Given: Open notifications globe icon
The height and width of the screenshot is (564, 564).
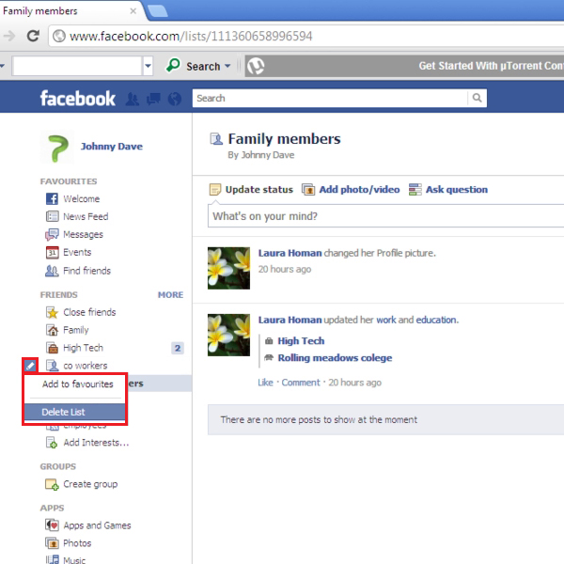Looking at the screenshot, I should [x=175, y=99].
